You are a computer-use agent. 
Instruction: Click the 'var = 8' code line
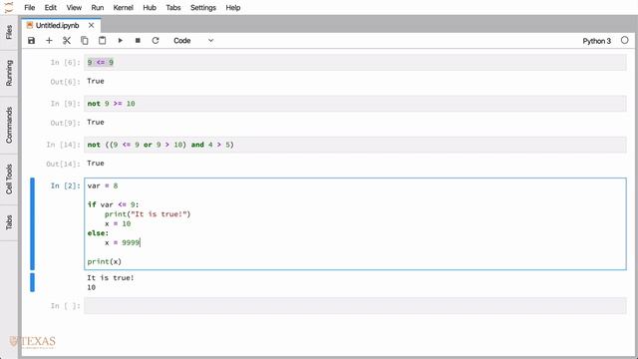(x=103, y=185)
